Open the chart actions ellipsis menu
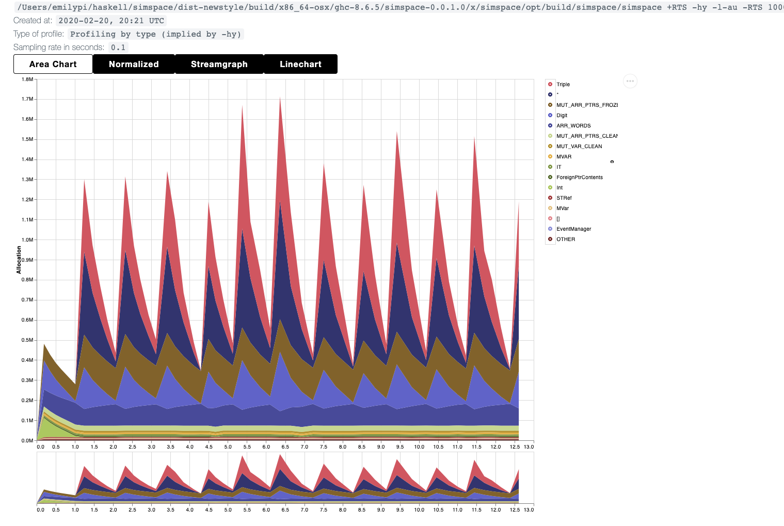This screenshot has height=526, width=784. point(630,81)
